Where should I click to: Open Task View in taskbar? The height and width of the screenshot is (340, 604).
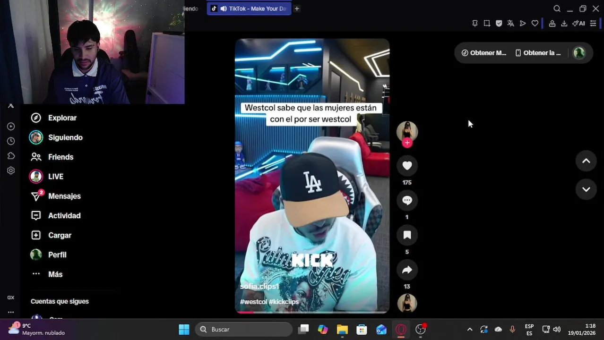(303, 330)
